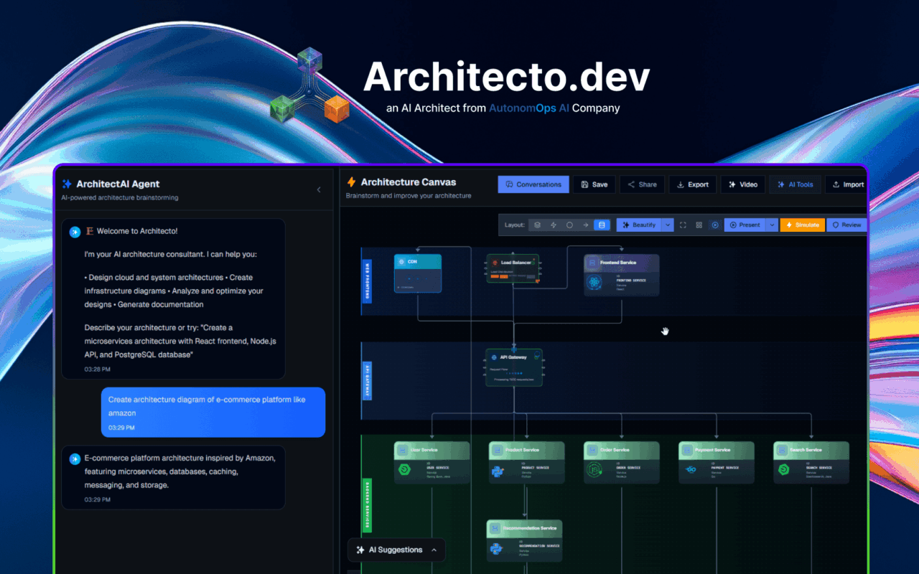Select the circular layout icon
Image resolution: width=919 pixels, height=574 pixels.
coord(569,225)
